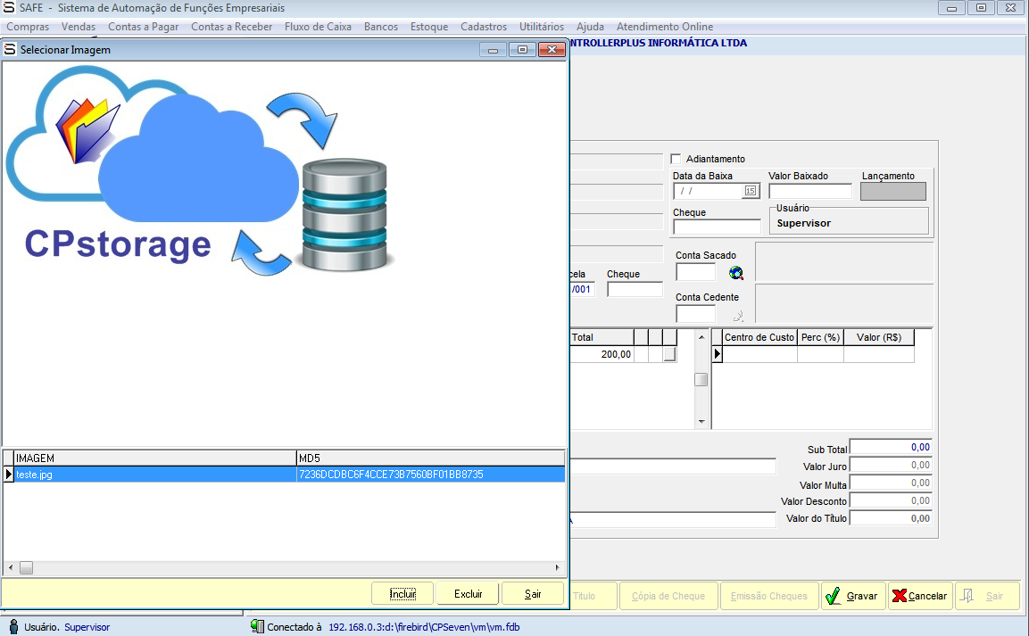Click horizontal scrollbar right arrow in image list
1029x636 pixels.
[557, 568]
